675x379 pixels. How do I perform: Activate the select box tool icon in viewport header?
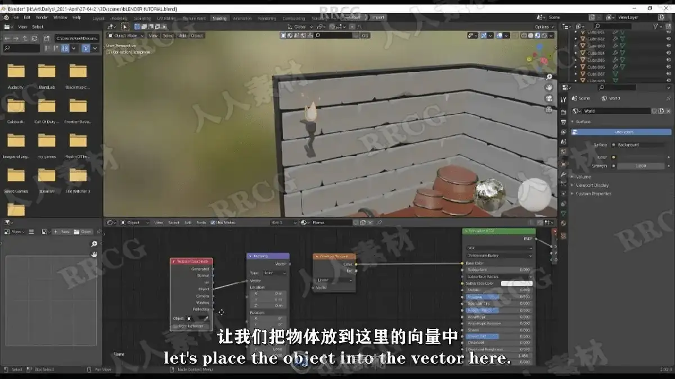point(125,26)
